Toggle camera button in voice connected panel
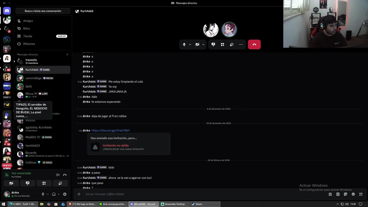The width and height of the screenshot is (368, 207). 11,183
